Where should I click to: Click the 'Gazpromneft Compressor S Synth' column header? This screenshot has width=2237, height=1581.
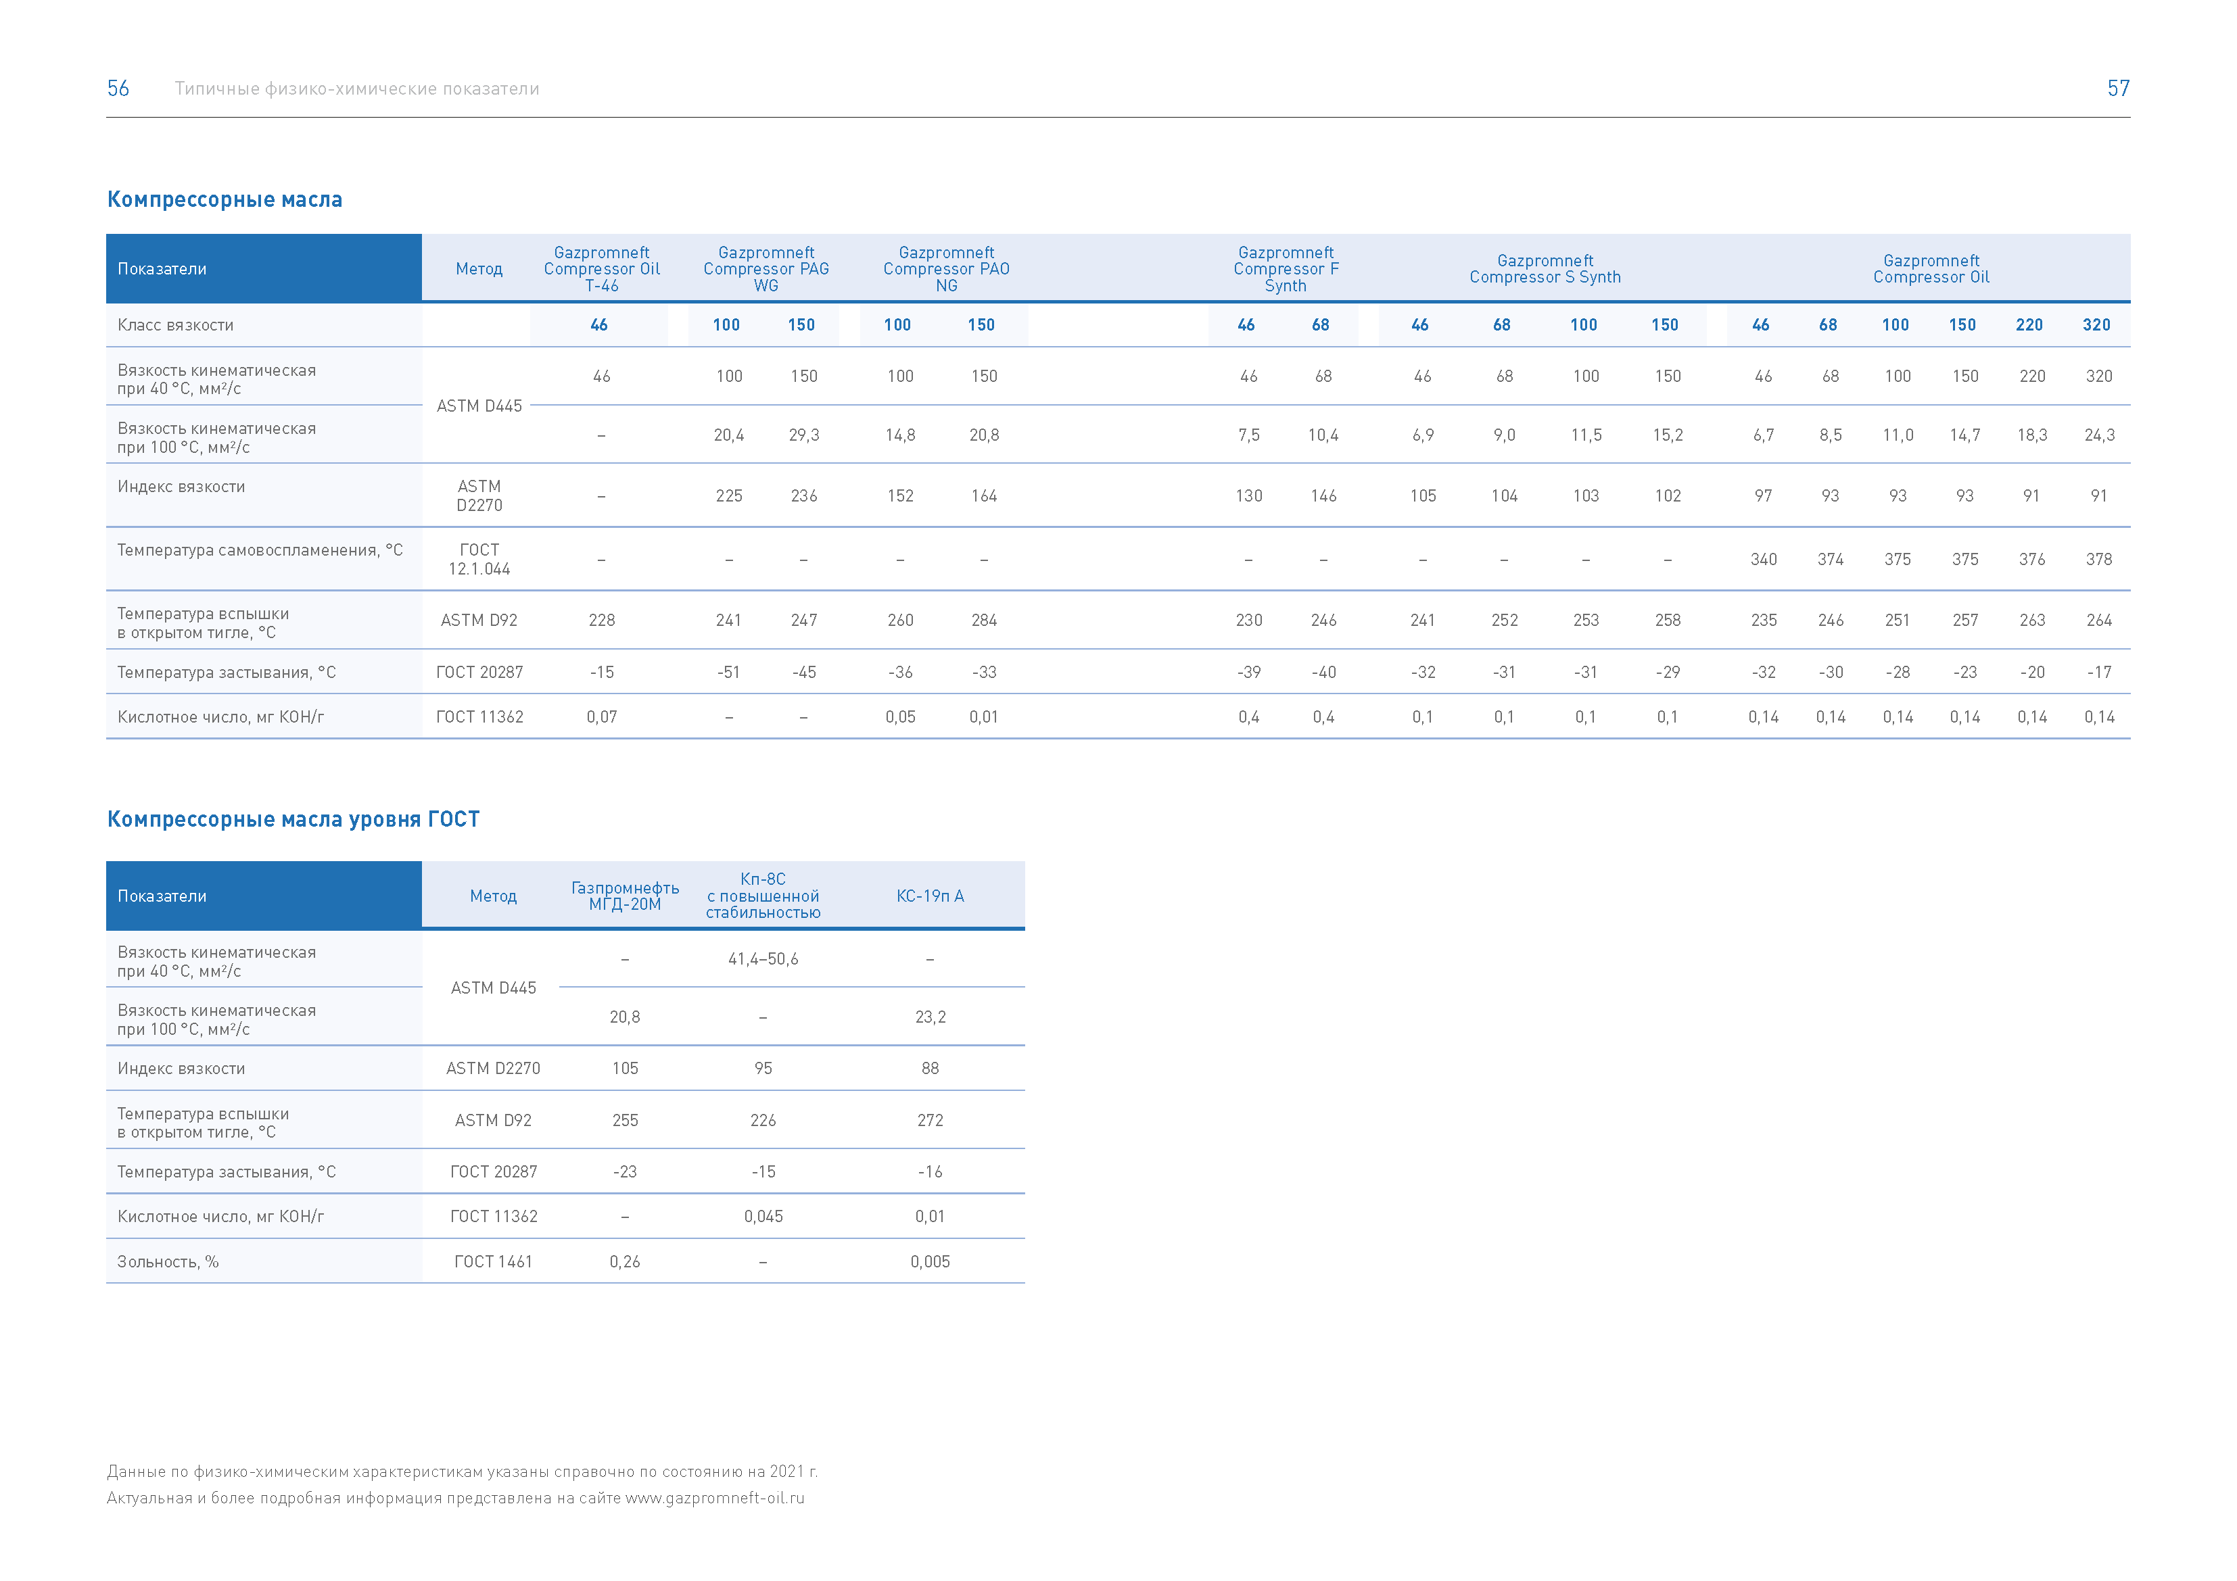coord(1545,269)
